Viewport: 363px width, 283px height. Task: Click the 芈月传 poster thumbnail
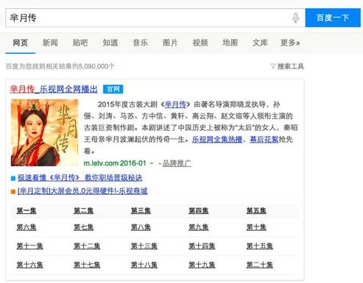pos(44,132)
